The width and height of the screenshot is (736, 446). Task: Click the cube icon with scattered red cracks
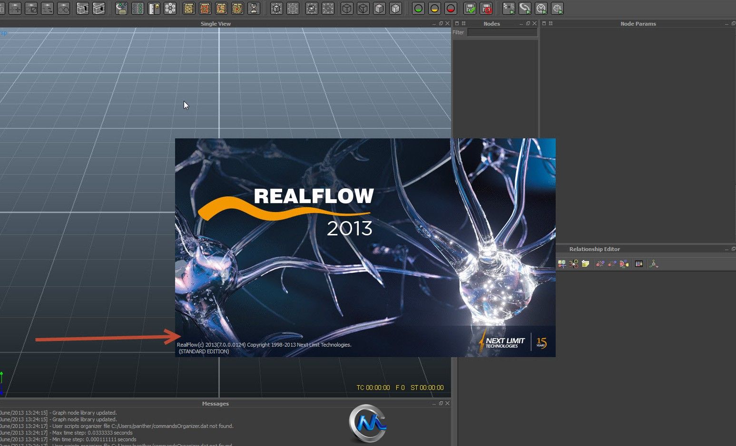(221, 8)
